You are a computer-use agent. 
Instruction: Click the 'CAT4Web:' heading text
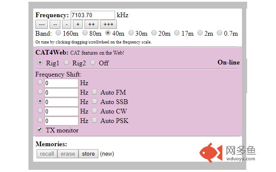tap(52, 52)
